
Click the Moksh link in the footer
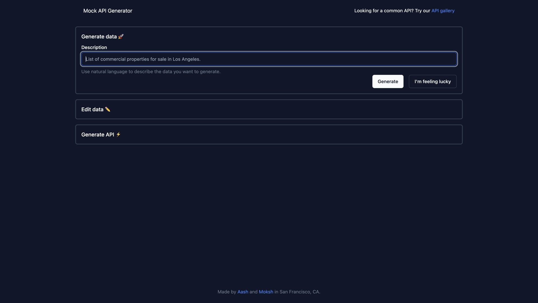(266, 292)
